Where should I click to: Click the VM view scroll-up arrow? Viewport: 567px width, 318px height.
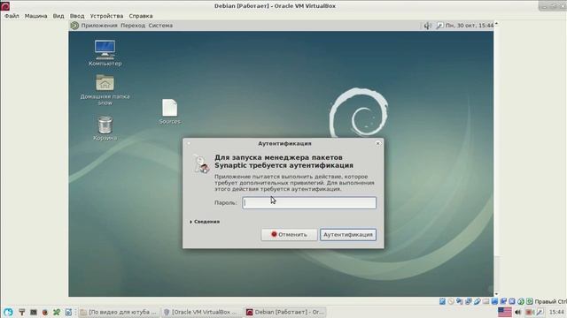pyautogui.click(x=496, y=24)
